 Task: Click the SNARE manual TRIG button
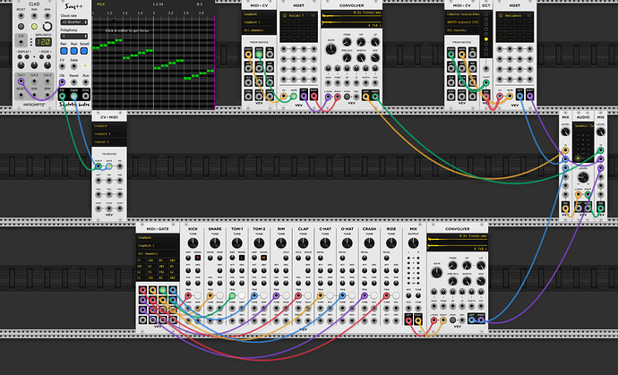pos(219,295)
